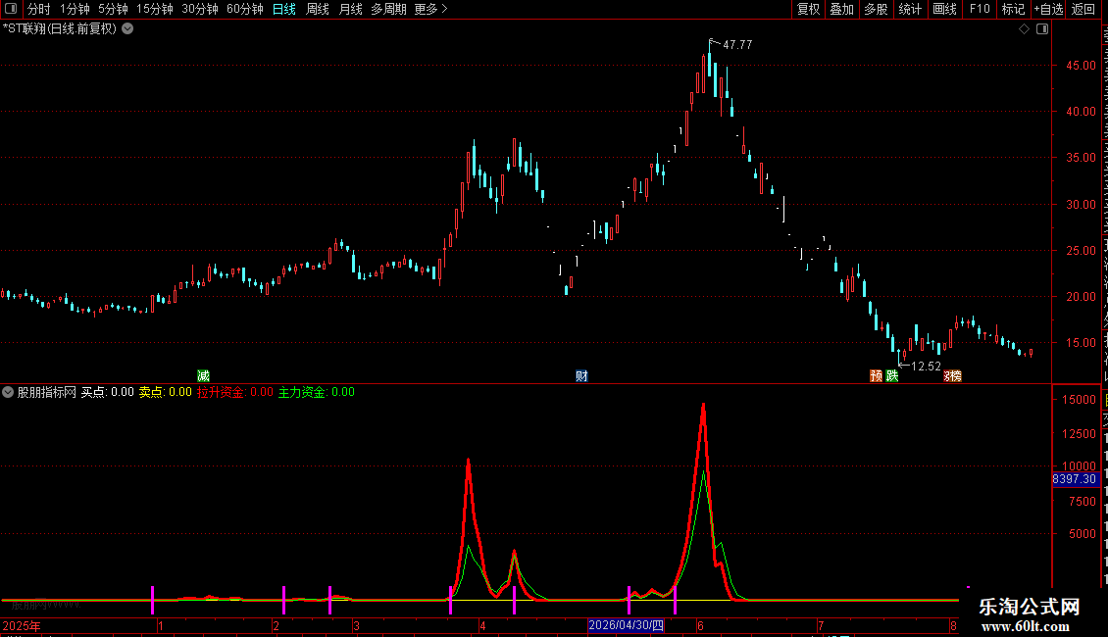Screen dimensions: 1108x637
Task: Click the 拉升资金 indicator label
Action: click(234, 392)
